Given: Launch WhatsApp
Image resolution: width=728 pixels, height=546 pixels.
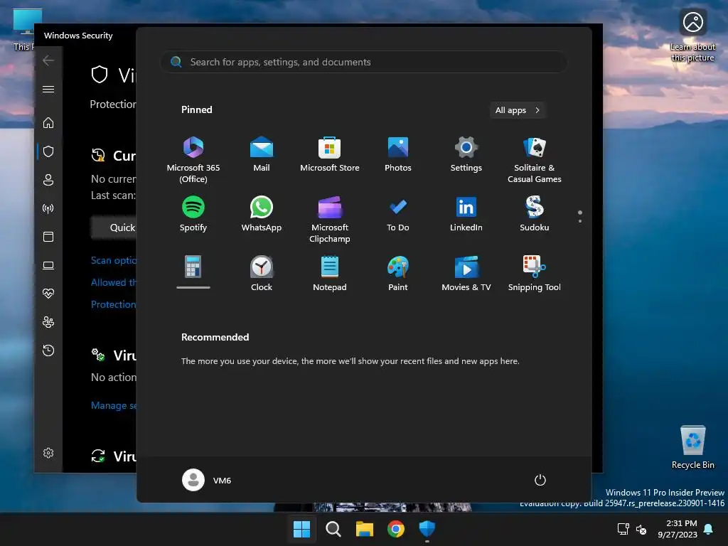Looking at the screenshot, I should (x=262, y=214).
